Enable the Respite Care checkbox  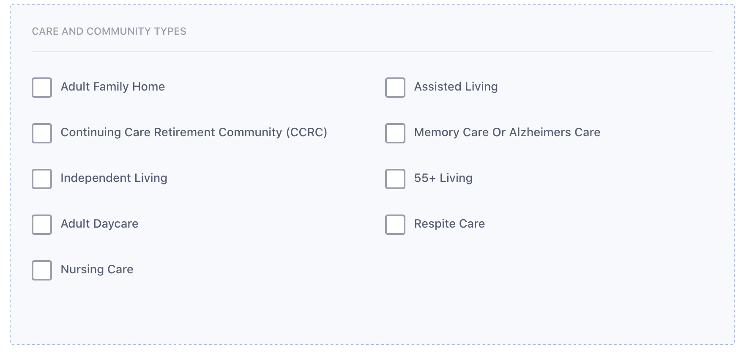pyautogui.click(x=395, y=225)
